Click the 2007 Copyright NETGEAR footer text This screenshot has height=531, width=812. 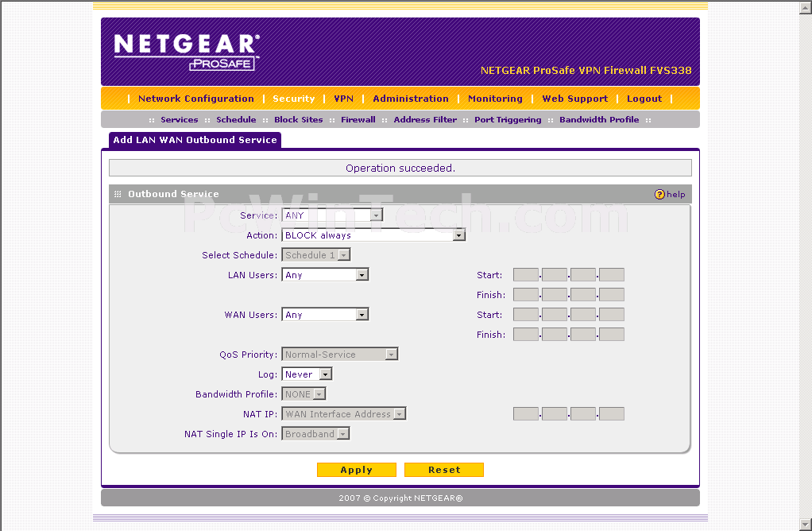tap(400, 498)
